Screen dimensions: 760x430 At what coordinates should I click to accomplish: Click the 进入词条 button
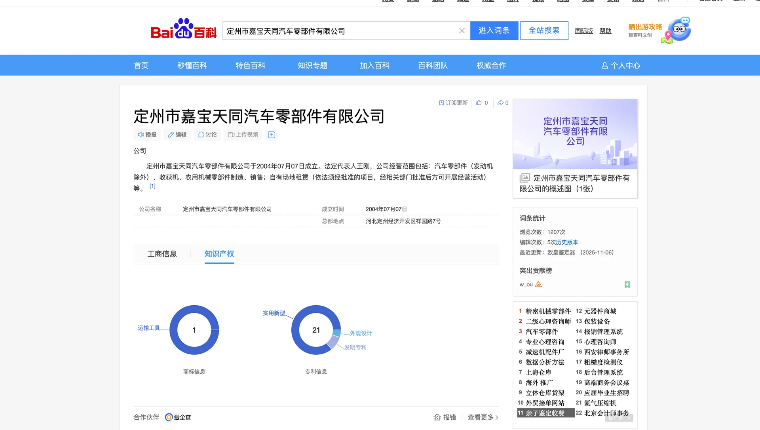[494, 30]
